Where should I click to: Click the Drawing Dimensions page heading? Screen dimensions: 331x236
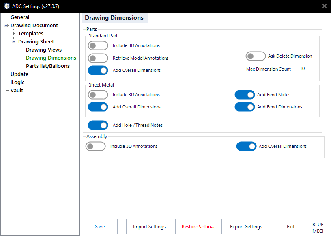pos(114,18)
